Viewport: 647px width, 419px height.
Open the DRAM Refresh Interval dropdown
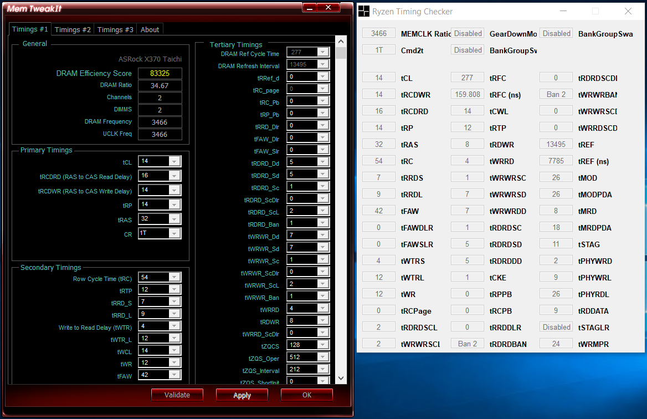[x=323, y=64]
